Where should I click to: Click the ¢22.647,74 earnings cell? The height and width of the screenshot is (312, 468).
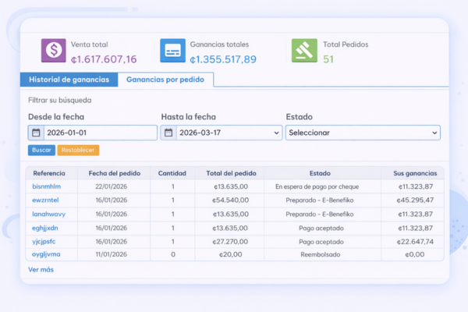pyautogui.click(x=415, y=242)
